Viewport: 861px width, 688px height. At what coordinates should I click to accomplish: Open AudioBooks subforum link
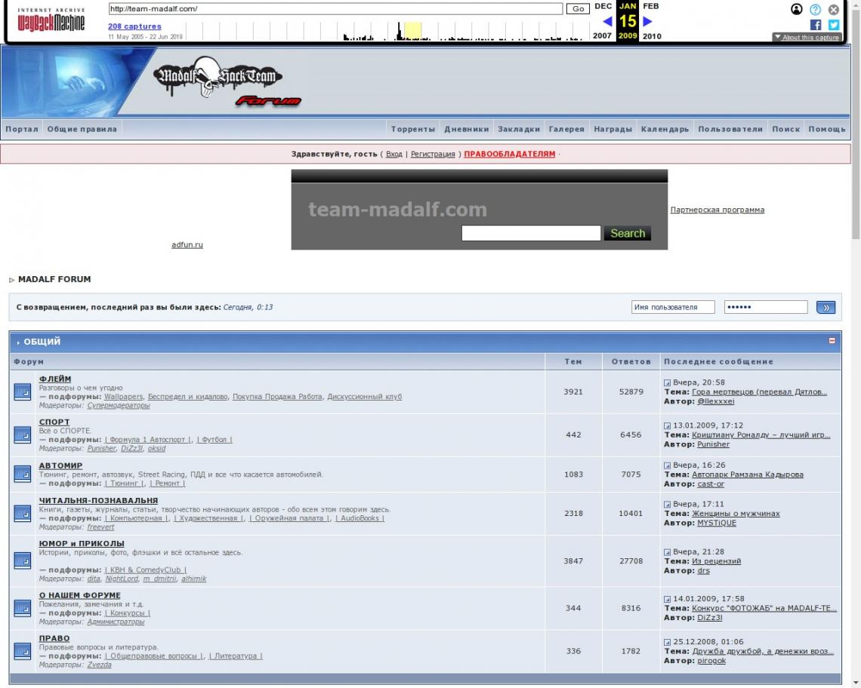click(360, 518)
